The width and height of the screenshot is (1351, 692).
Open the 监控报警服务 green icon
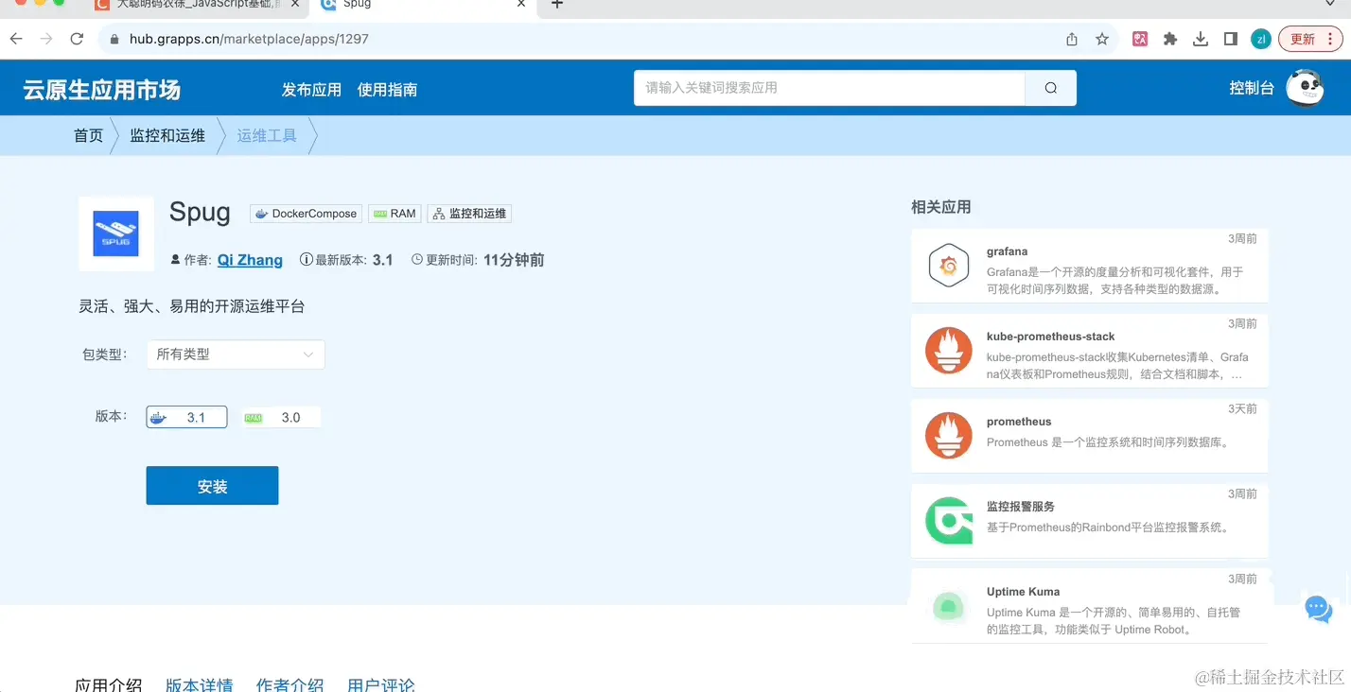[x=948, y=521]
